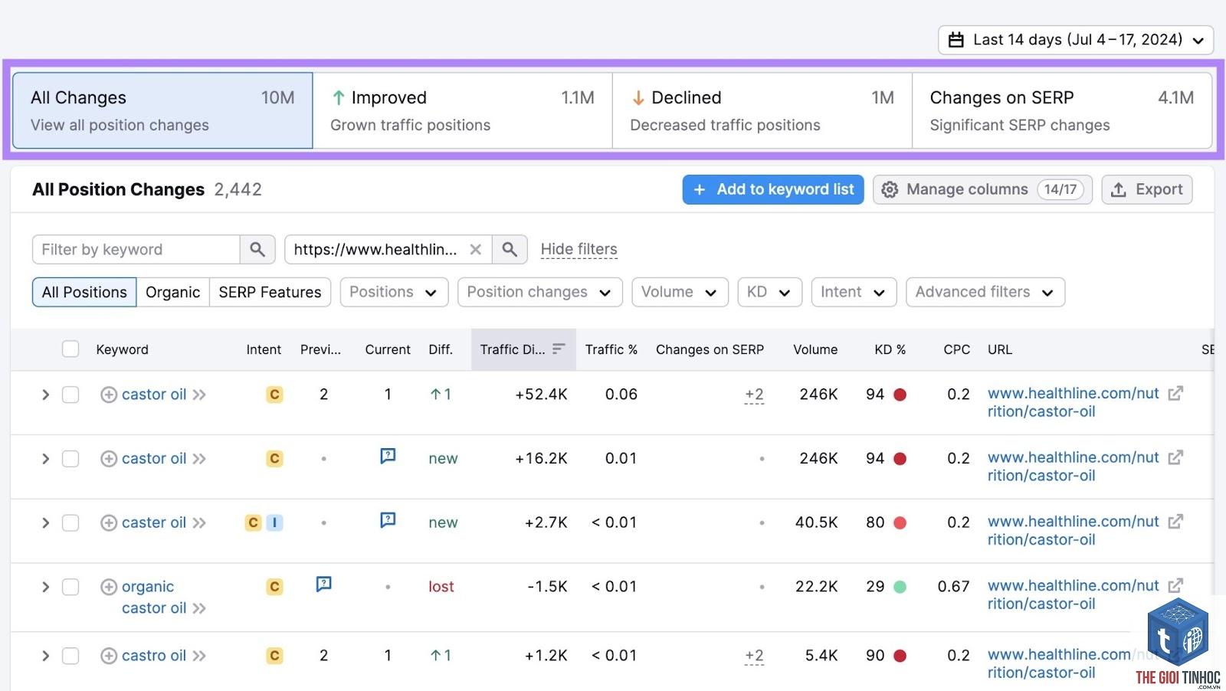The height and width of the screenshot is (691, 1226).
Task: Open the Last 14 days date dropdown
Action: coord(1076,40)
